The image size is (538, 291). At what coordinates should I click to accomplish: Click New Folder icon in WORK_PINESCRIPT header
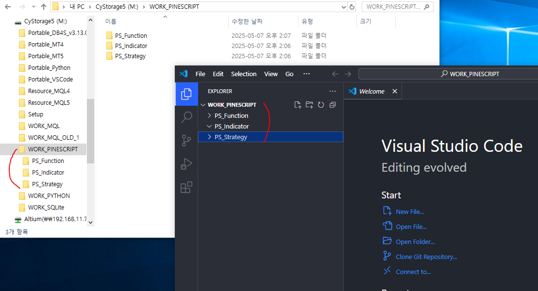[x=309, y=105]
